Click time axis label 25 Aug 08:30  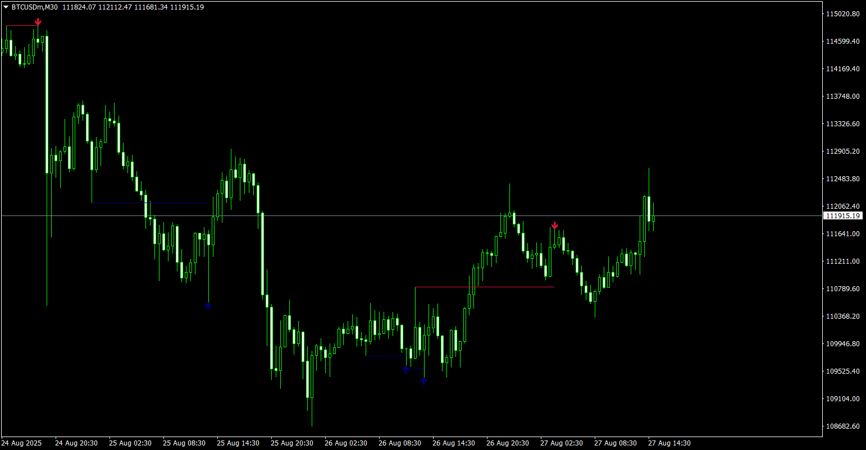[x=184, y=443]
